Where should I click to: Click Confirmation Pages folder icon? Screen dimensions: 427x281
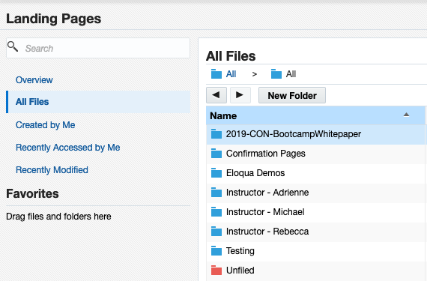(x=216, y=154)
